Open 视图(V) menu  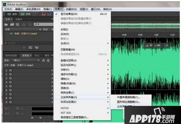pyautogui.click(x=84, y=9)
